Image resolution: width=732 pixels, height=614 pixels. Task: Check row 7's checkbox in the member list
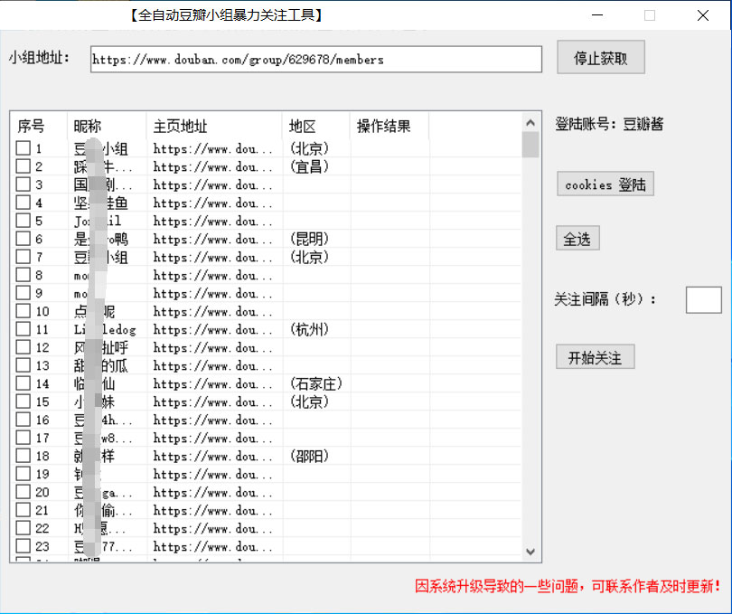[x=23, y=257]
